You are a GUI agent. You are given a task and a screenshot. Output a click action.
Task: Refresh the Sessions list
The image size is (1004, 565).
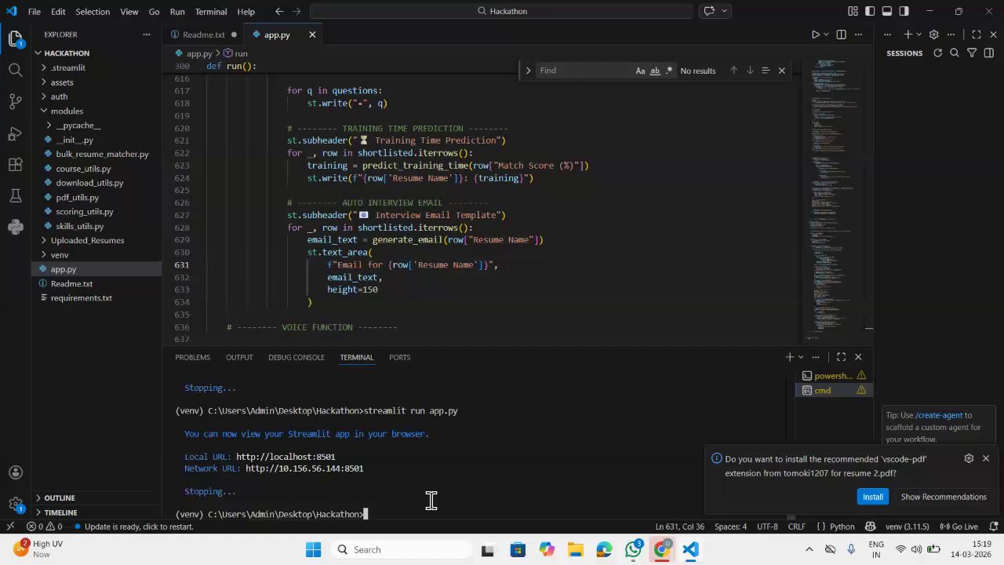[937, 53]
